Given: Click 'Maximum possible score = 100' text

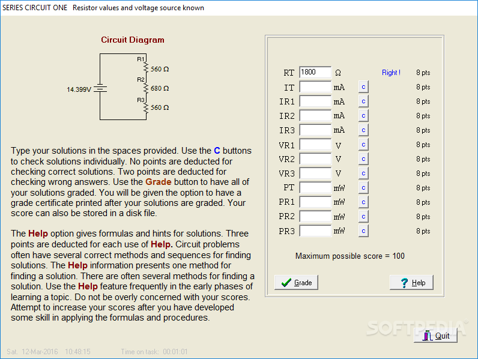Looking at the screenshot, I should tap(349, 256).
